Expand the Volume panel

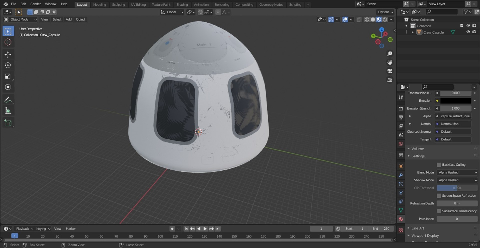[x=417, y=149]
